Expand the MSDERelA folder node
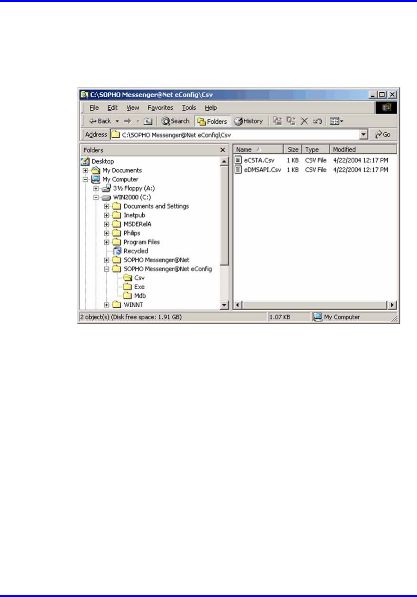Viewport: 417px width, 597px height. point(107,224)
